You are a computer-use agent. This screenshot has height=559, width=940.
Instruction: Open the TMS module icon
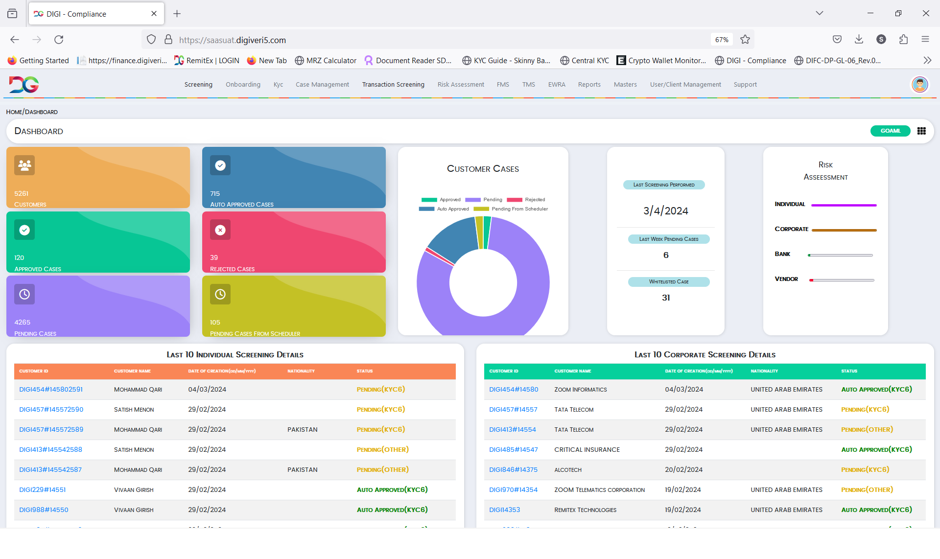[x=528, y=85]
